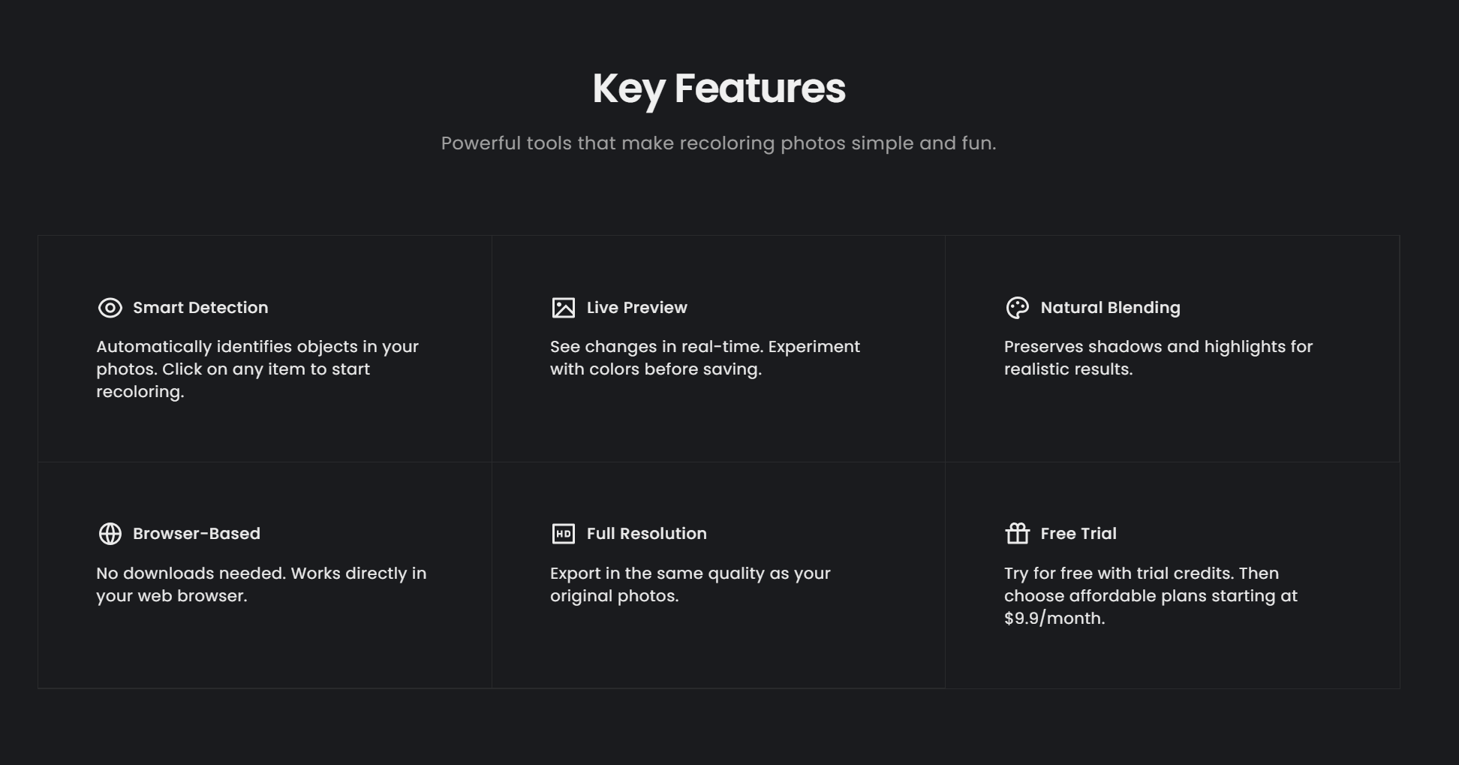Click the Smart Detection title
Viewport: 1459px width, 765px height.
[x=200, y=308]
